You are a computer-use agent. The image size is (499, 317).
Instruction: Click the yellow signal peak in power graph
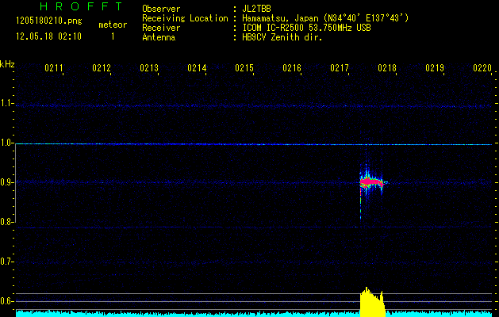point(370,303)
